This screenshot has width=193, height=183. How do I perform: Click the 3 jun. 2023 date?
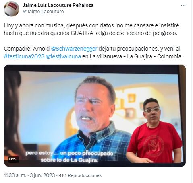[x=42, y=175]
